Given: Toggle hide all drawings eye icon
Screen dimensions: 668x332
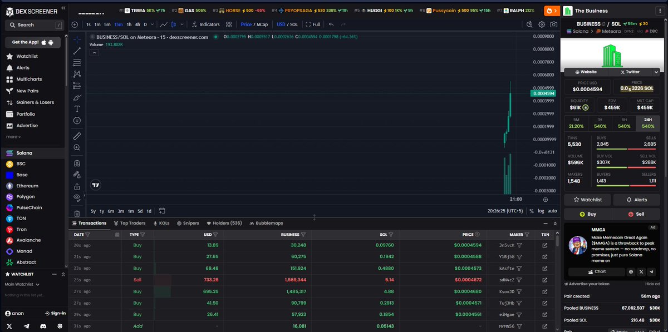Looking at the screenshot, I should (x=77, y=197).
